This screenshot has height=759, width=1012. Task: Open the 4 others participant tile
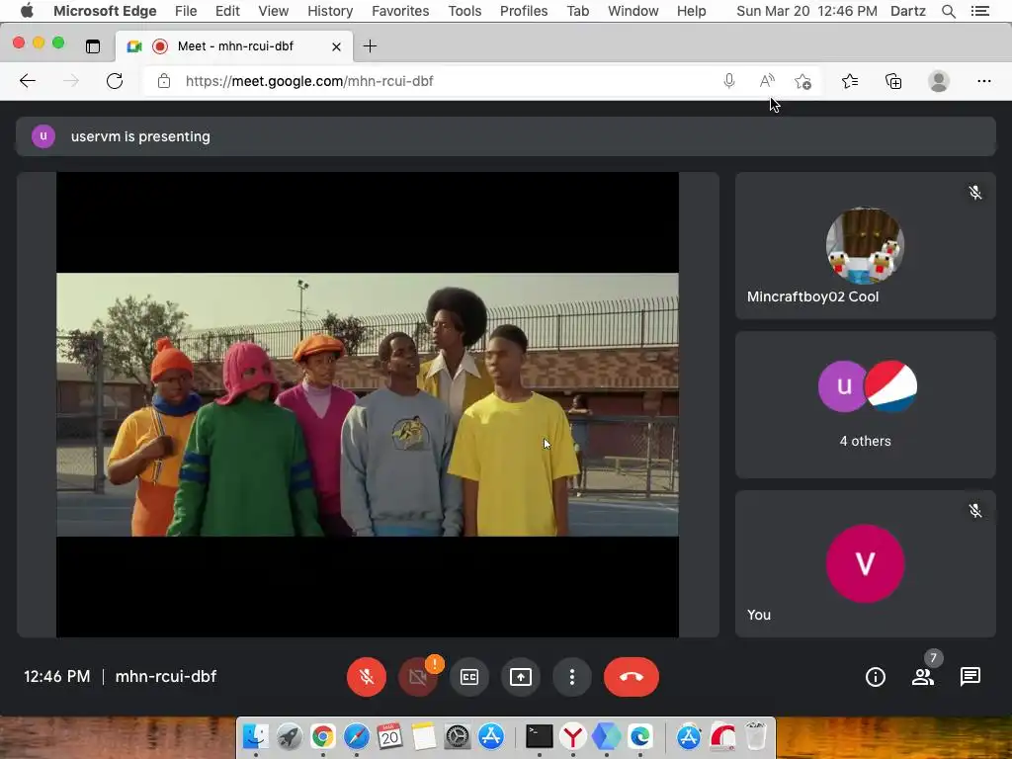coord(865,404)
